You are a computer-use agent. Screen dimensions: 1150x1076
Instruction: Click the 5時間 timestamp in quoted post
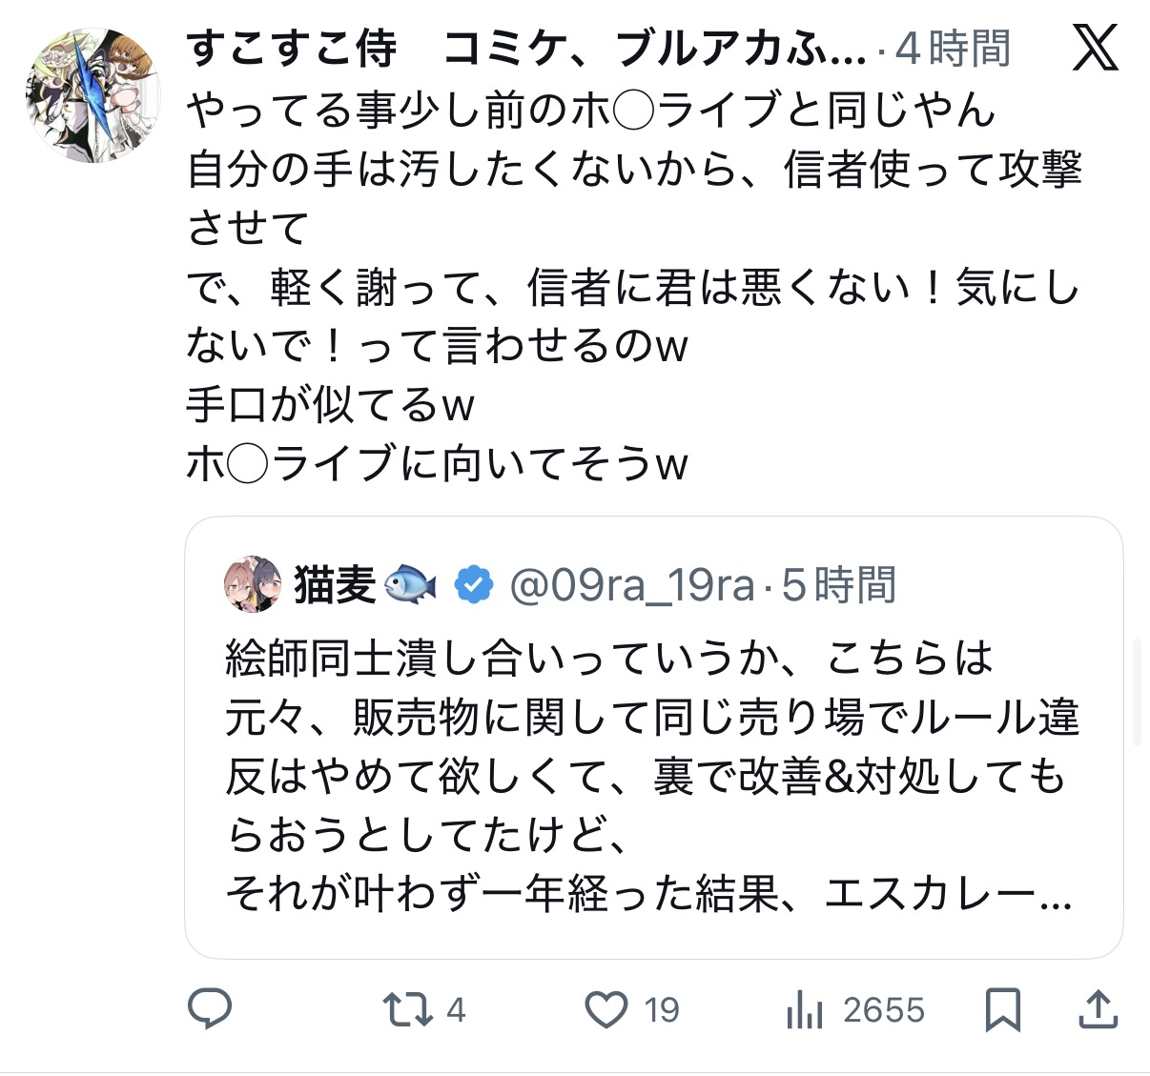coord(839,585)
